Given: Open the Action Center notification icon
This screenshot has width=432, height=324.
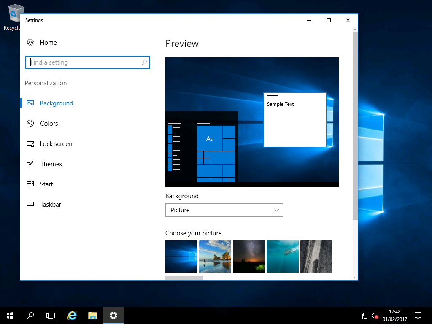Looking at the screenshot, I should point(418,316).
